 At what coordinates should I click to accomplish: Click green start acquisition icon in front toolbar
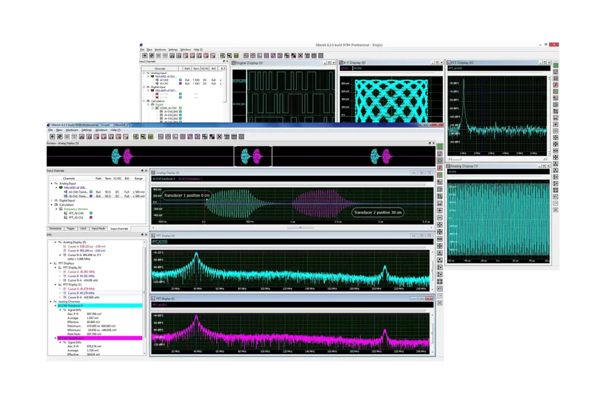click(52, 137)
